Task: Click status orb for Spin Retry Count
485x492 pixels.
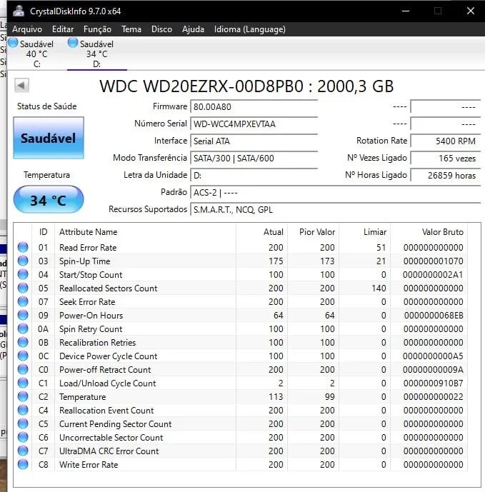Action: [23, 328]
